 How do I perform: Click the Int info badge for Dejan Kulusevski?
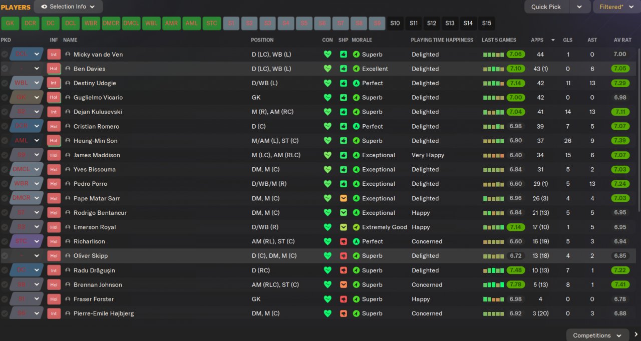click(54, 112)
